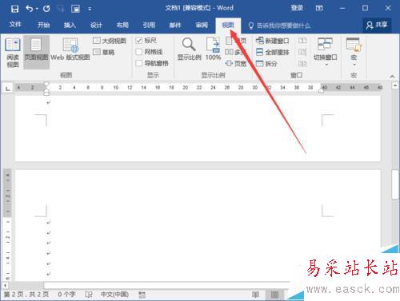Image resolution: width=400 pixels, height=301 pixels.
Task: Click 拆分 to split the window
Action: point(266,63)
